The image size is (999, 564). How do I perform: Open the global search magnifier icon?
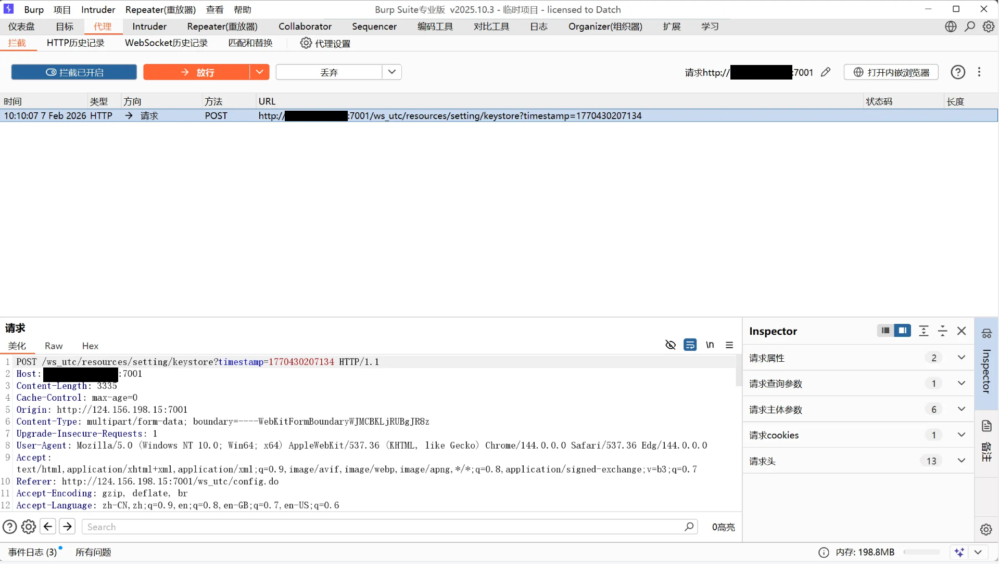tap(970, 27)
